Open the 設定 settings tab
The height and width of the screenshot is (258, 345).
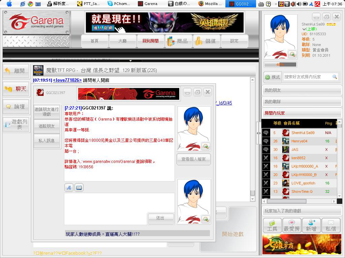click(234, 41)
